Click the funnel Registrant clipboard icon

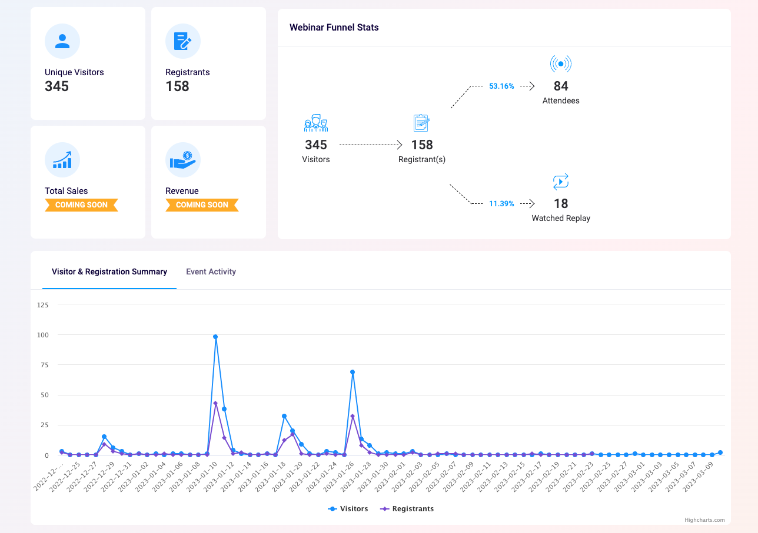point(421,123)
